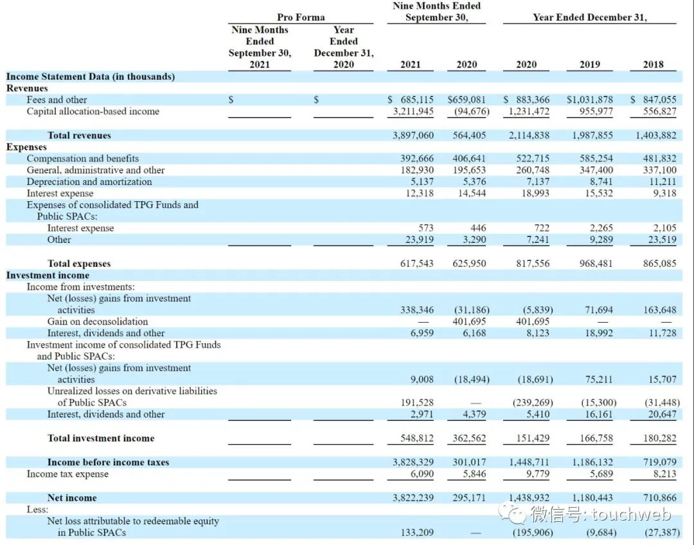Select 'Gain on deconsolidation' row label

pos(98,321)
